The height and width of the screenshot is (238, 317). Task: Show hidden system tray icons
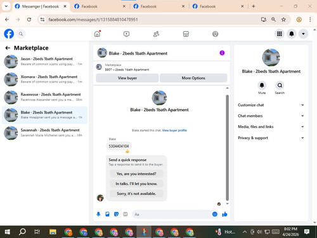click(x=245, y=232)
